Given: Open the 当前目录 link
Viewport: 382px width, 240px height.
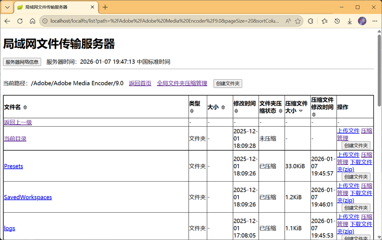Looking at the screenshot, I should coord(15,139).
